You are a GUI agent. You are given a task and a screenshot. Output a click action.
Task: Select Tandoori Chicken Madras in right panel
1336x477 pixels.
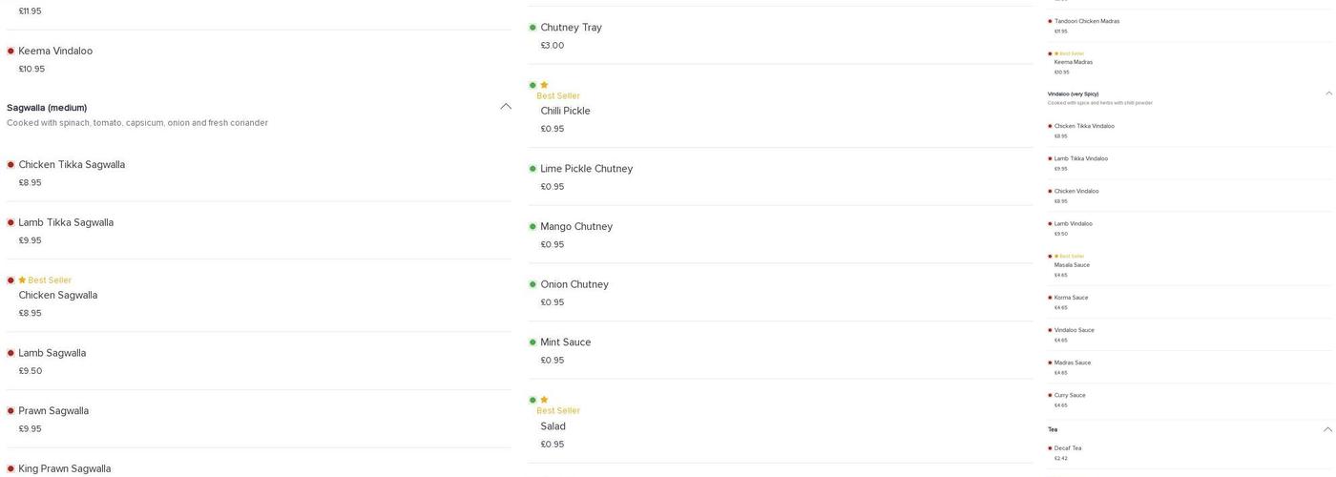[x=1087, y=21]
